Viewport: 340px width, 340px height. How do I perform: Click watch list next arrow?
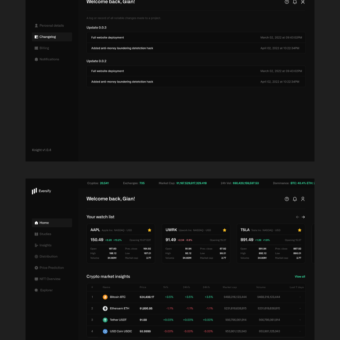[303, 217]
